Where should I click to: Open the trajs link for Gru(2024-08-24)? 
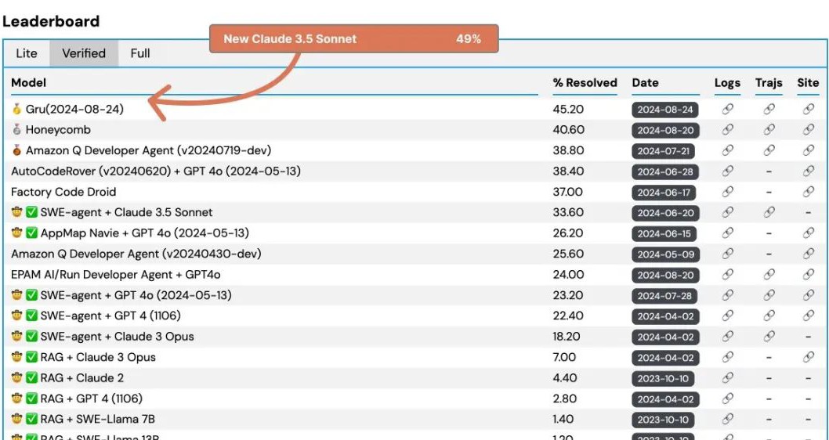769,110
